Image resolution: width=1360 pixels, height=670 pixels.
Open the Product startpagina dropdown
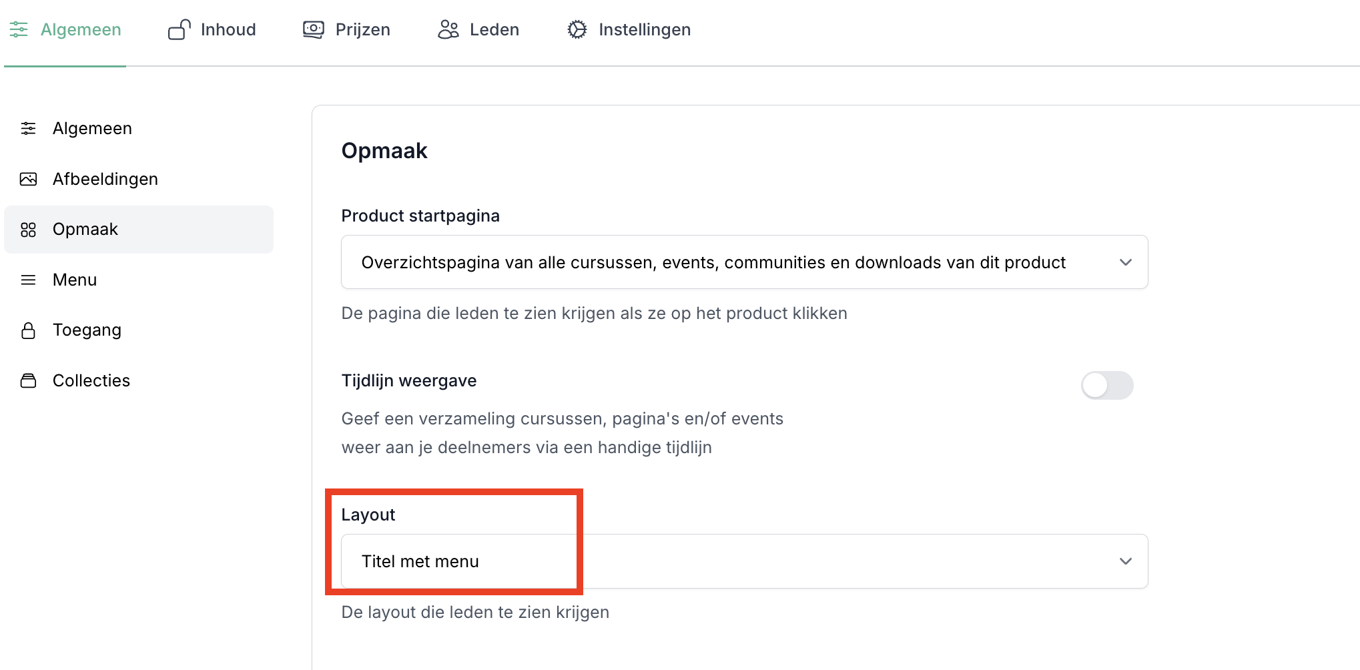[x=743, y=262]
